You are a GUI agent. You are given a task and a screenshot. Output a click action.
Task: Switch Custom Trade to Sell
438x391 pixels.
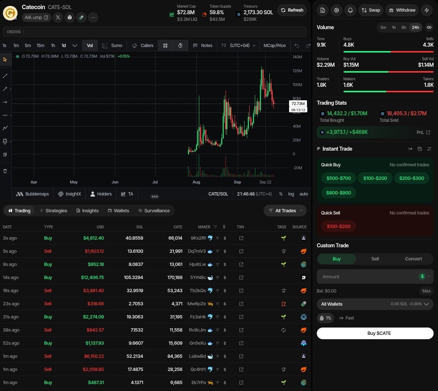[375, 259]
